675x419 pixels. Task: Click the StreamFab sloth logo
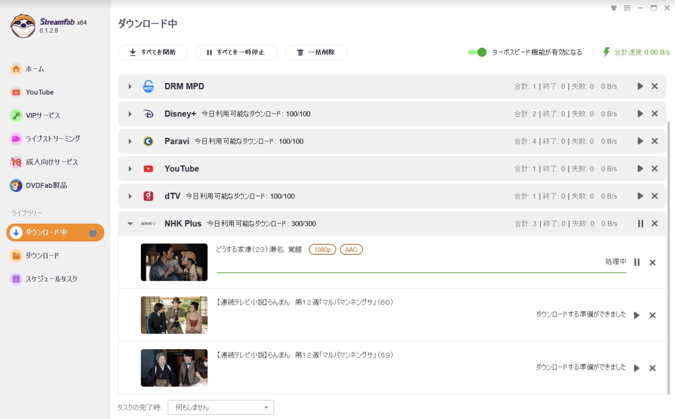(x=23, y=26)
